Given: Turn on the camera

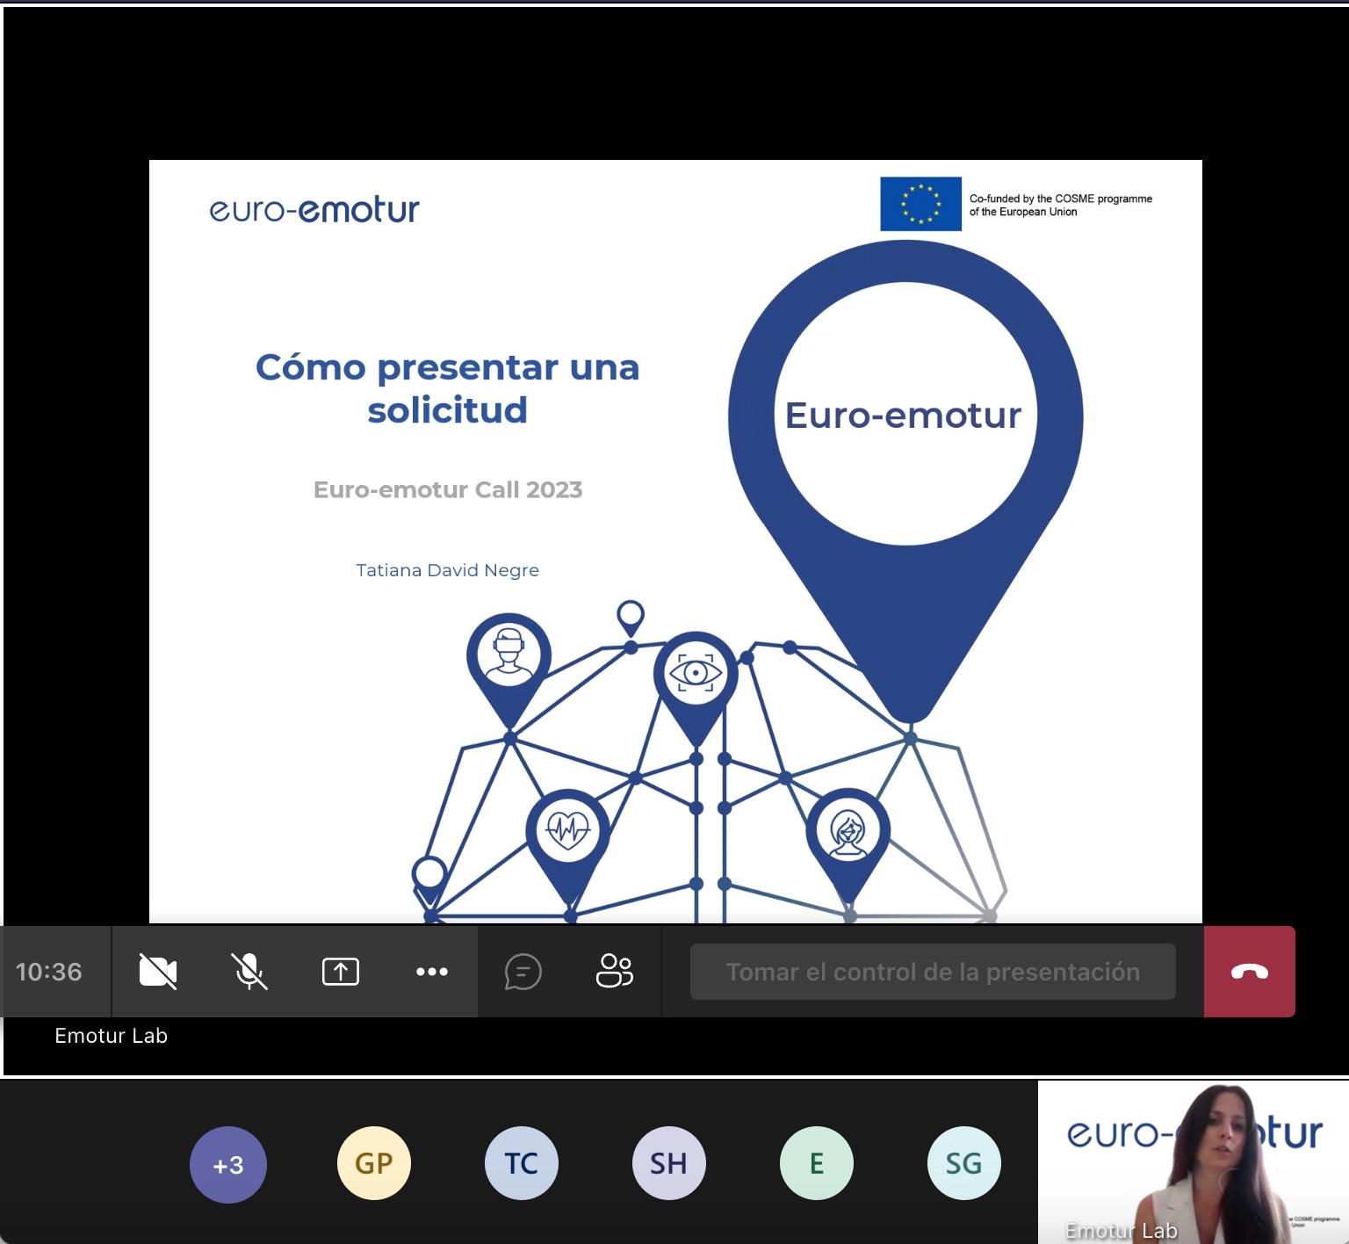Looking at the screenshot, I should (158, 972).
